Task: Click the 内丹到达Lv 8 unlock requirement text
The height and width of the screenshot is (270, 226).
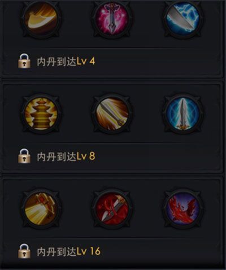Action: pos(66,156)
